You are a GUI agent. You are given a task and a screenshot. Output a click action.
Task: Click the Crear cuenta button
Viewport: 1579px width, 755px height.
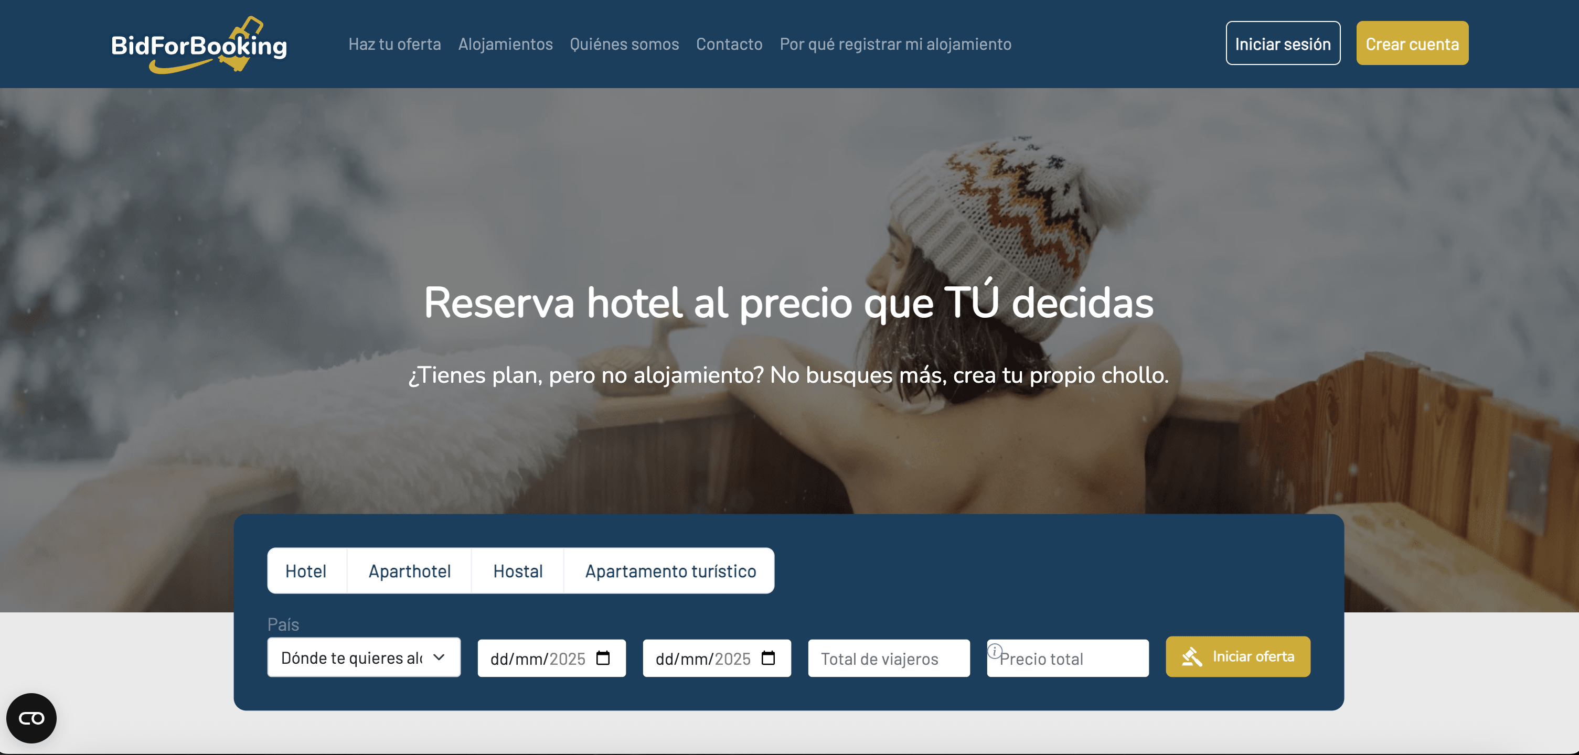click(x=1412, y=44)
